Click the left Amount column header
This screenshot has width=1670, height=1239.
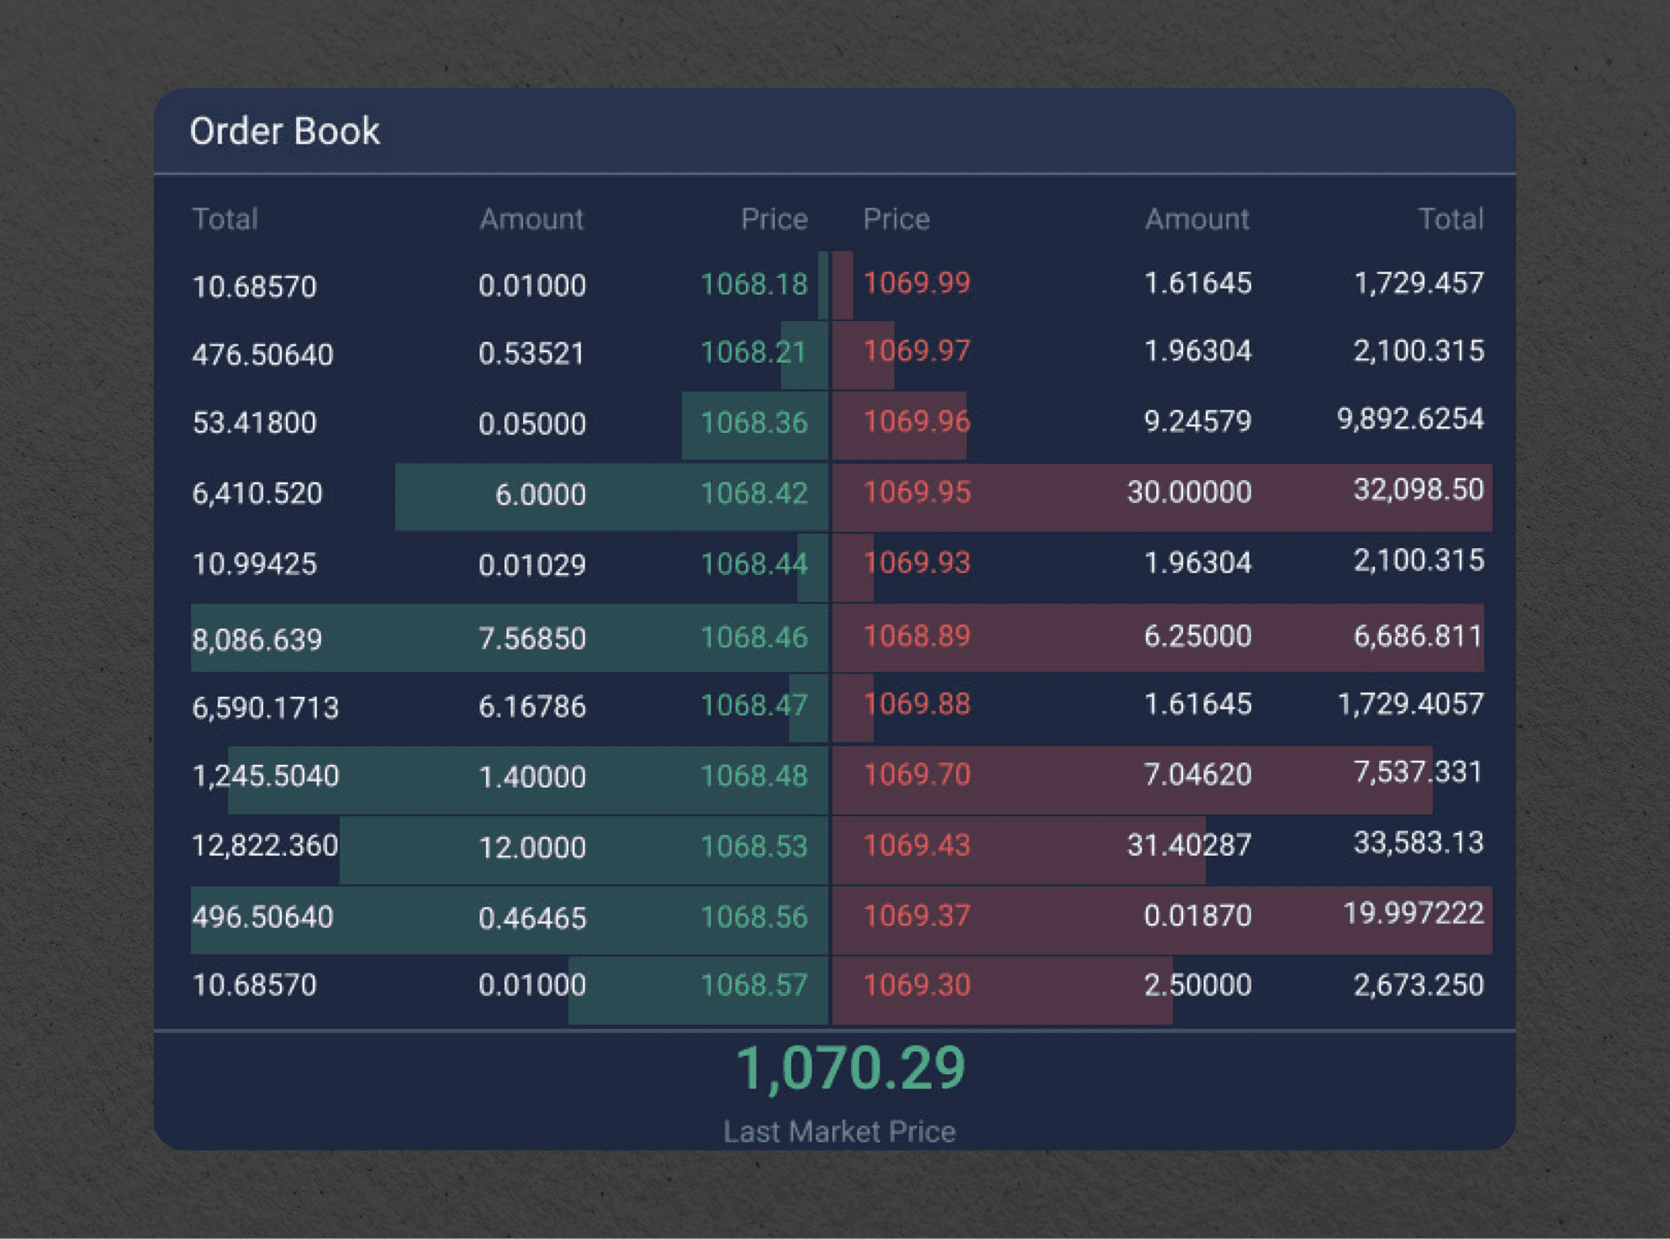pyautogui.click(x=533, y=219)
